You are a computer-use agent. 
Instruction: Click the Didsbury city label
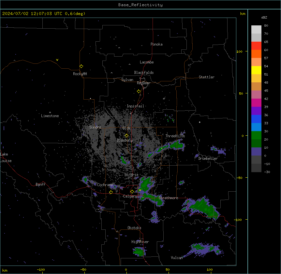click(125, 140)
